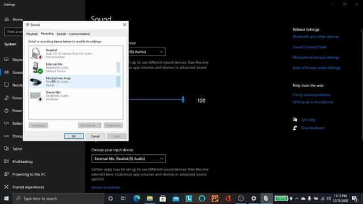The height and width of the screenshot is (204, 363).
Task: Click the Give feedback icon
Action: (295, 128)
